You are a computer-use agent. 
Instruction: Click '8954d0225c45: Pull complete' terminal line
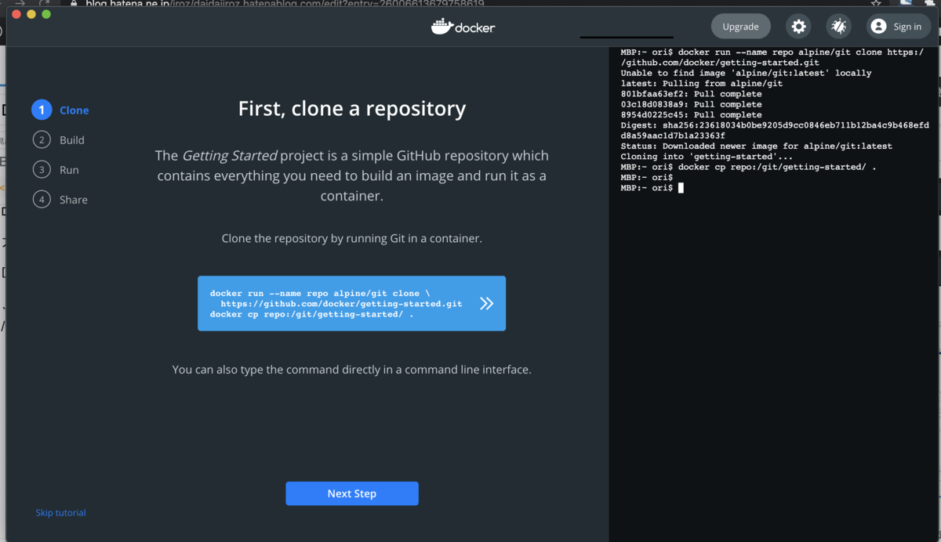(691, 114)
